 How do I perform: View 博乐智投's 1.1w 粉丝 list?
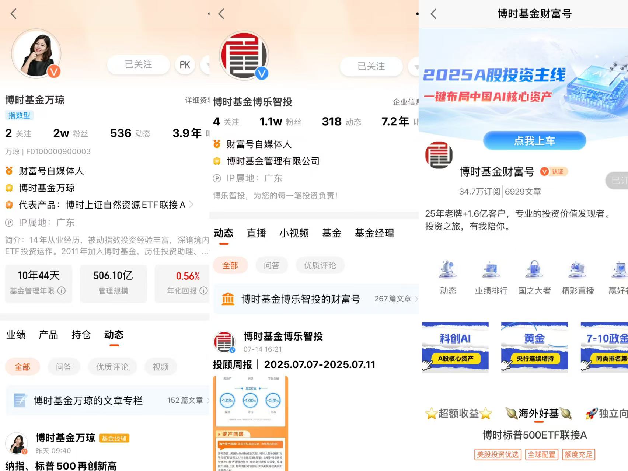280,122
